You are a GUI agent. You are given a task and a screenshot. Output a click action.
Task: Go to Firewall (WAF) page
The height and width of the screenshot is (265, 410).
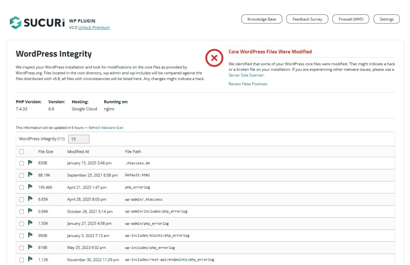351,19
